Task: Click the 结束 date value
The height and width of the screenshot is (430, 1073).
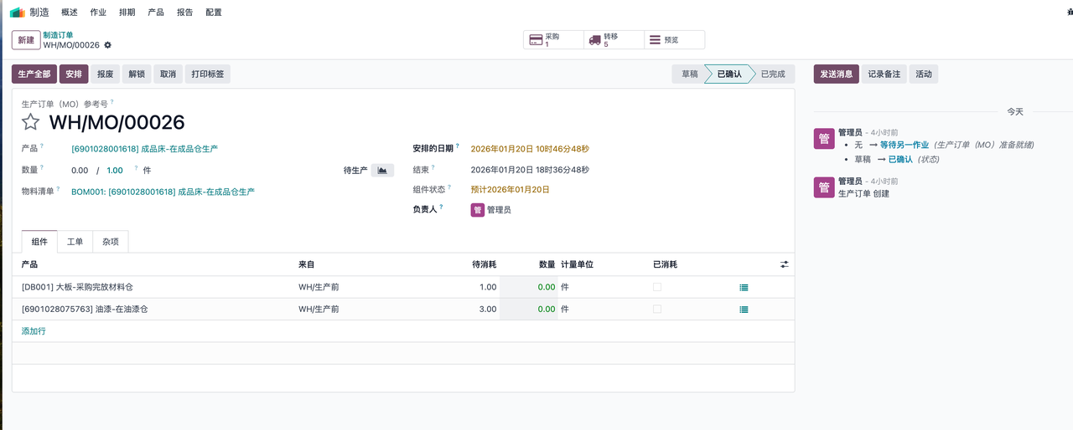Action: 530,170
